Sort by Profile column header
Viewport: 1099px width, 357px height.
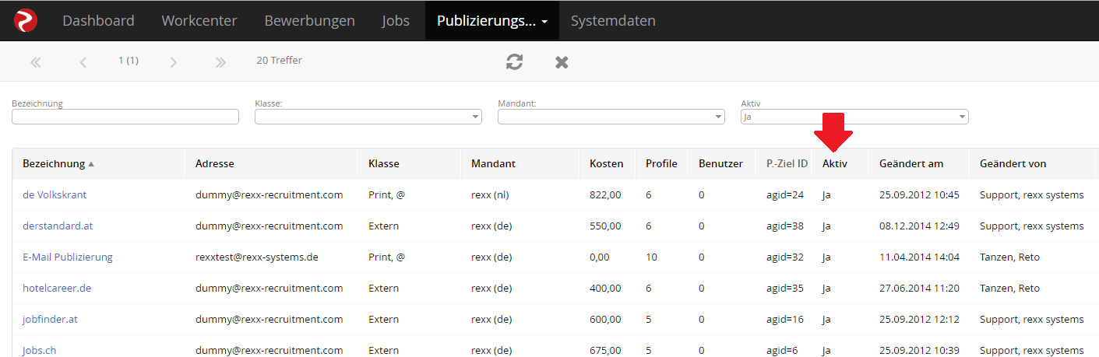coord(661,163)
